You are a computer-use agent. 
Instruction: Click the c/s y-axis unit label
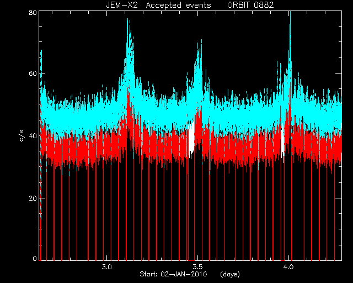(22, 136)
